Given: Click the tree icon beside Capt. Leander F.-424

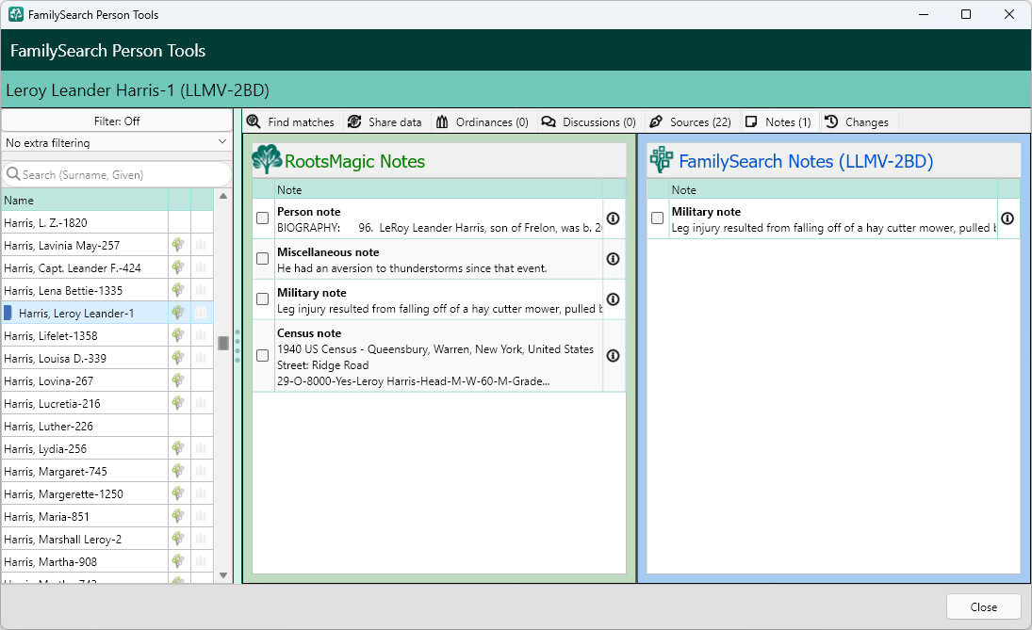Looking at the screenshot, I should point(178,267).
